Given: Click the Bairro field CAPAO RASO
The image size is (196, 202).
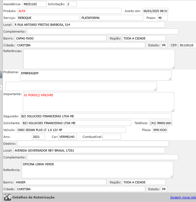Looking at the screenshot, I should tap(60, 38).
